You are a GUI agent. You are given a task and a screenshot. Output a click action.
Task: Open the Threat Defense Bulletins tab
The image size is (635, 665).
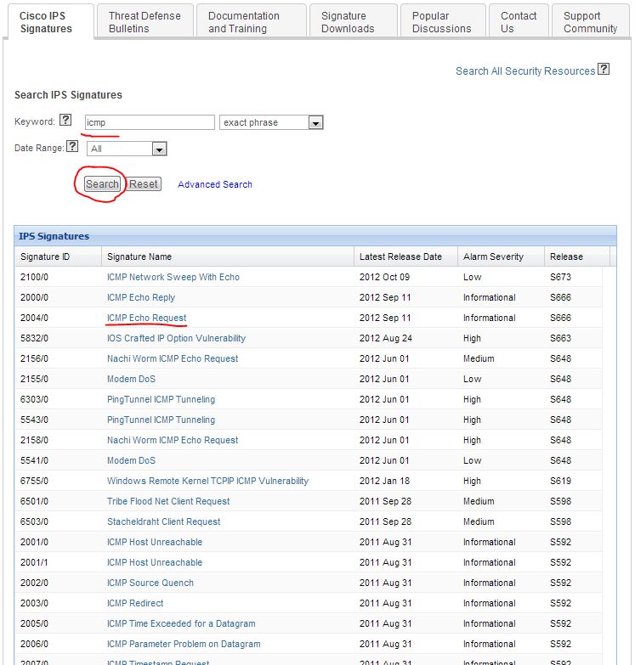(x=145, y=22)
